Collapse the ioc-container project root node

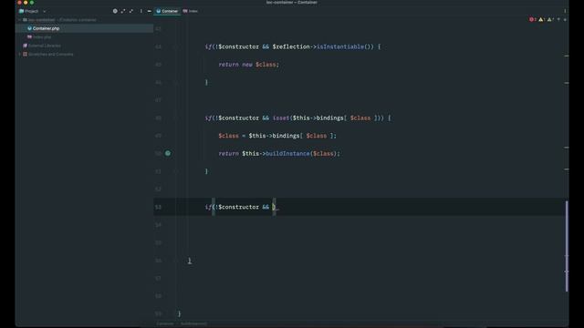(x=20, y=20)
